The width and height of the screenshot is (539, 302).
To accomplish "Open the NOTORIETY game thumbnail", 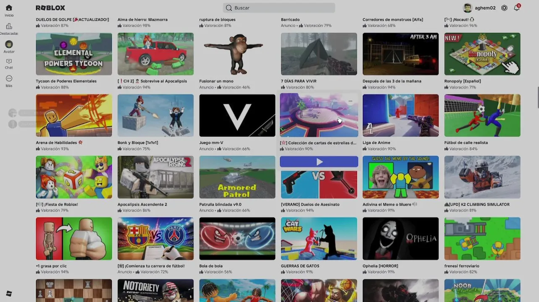I will [155, 290].
